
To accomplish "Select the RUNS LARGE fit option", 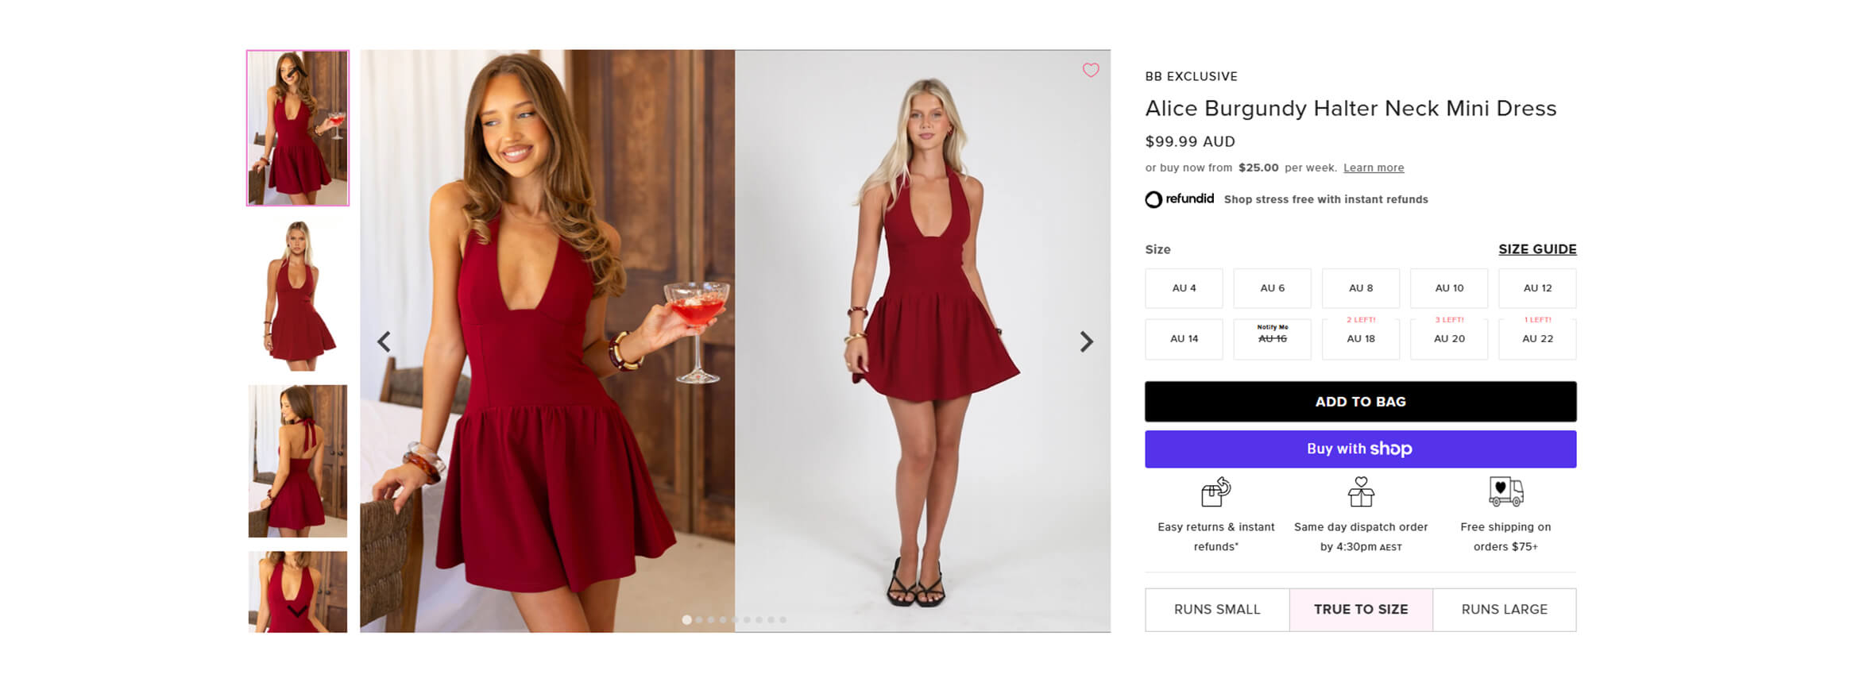I will 1504,609.
